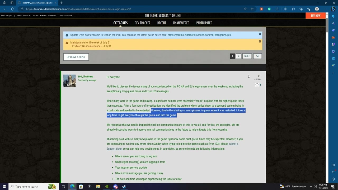This screenshot has height=190, width=338.
Task: Open the read aloud icon in address bar
Action: click(245, 9)
